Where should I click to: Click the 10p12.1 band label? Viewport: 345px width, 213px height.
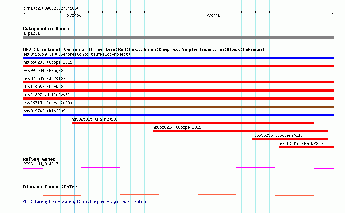click(x=31, y=33)
